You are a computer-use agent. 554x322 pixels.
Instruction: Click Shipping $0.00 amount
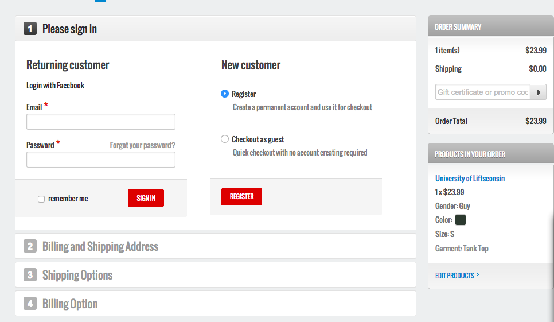coord(537,68)
